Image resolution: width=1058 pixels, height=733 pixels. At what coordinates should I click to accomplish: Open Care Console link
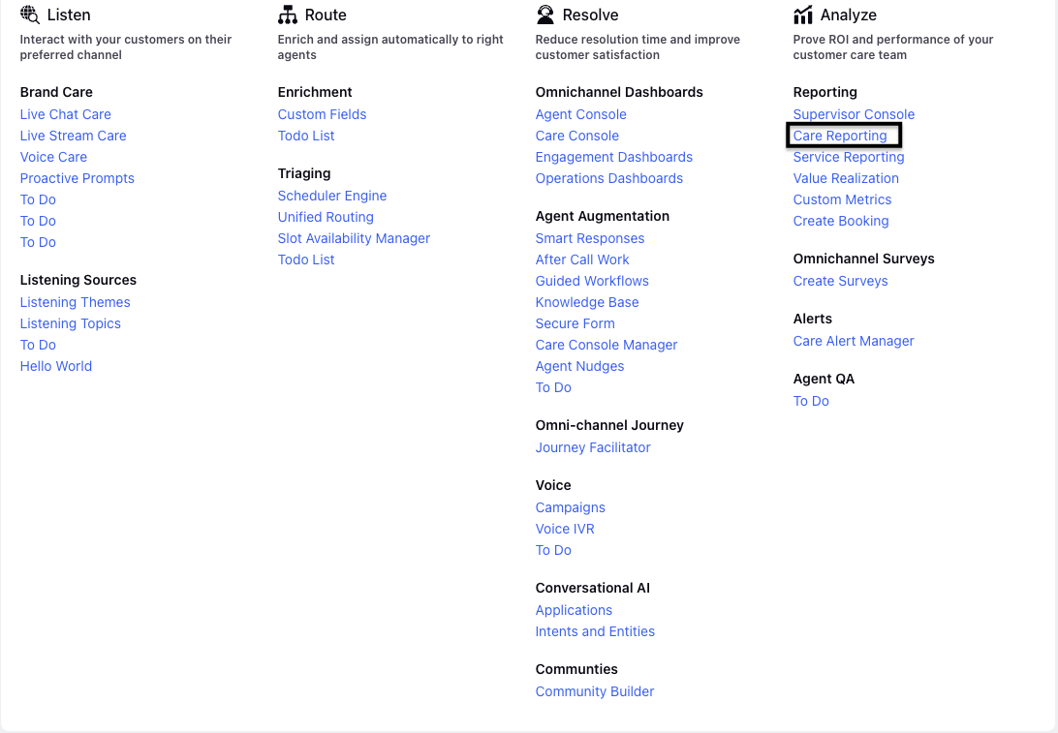576,136
